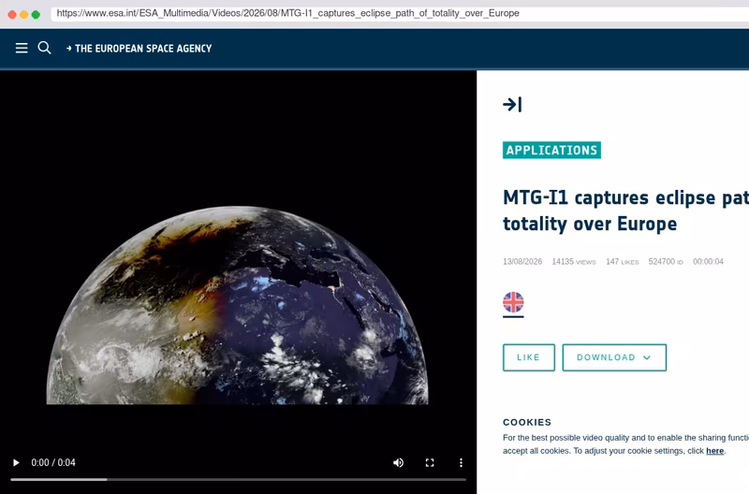Click the cookie settings 'here' link

pos(714,451)
